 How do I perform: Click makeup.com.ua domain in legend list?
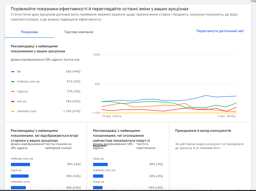[28, 81]
